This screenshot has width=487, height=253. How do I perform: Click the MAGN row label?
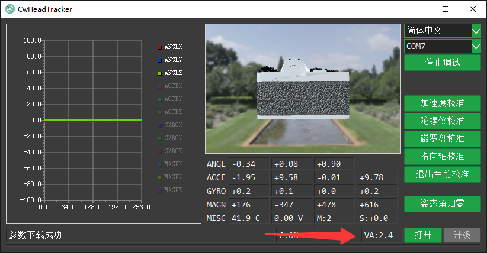[216, 205]
